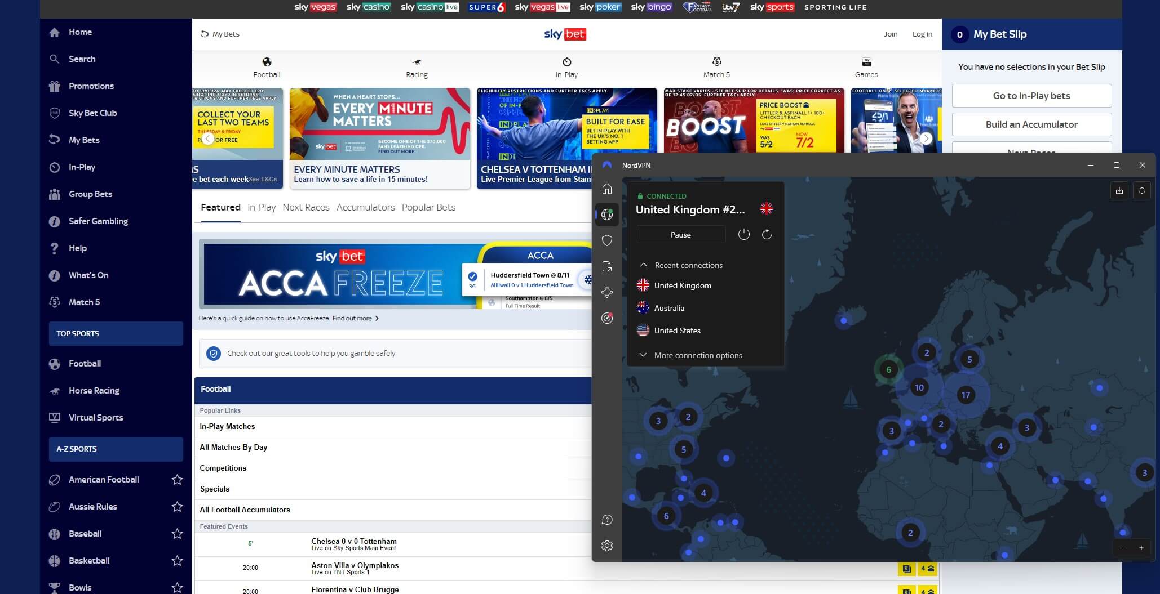Switch to the Featured tab
The width and height of the screenshot is (1160, 594).
click(x=220, y=207)
